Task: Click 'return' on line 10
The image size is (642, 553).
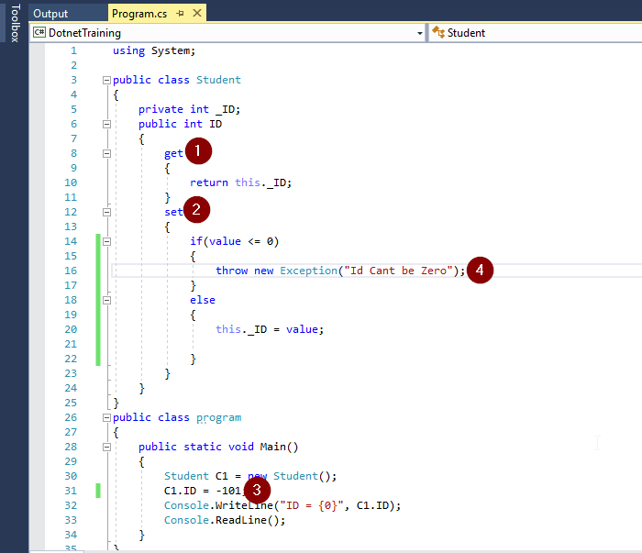Action: point(209,182)
